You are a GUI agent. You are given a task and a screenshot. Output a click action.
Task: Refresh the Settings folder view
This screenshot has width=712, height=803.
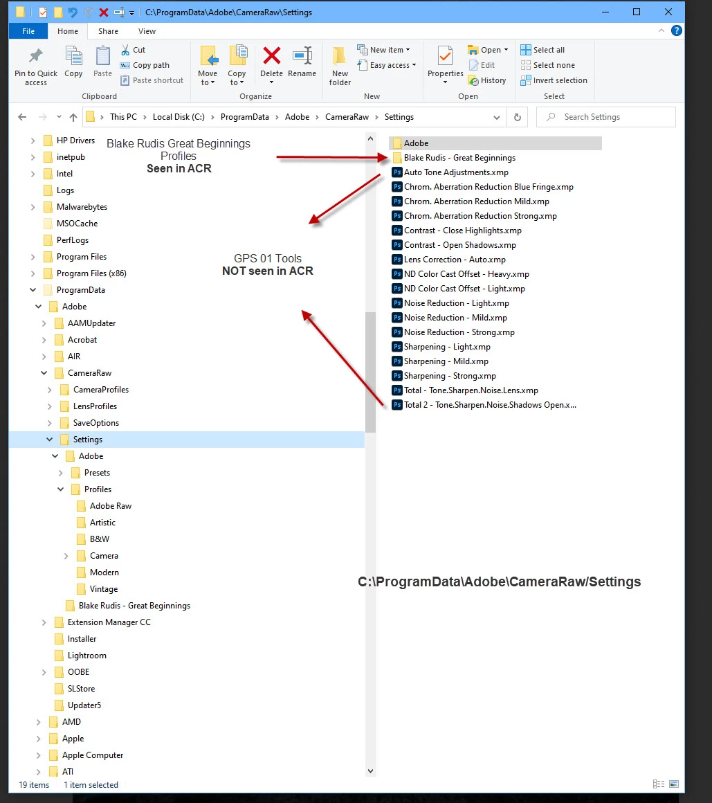pyautogui.click(x=518, y=117)
